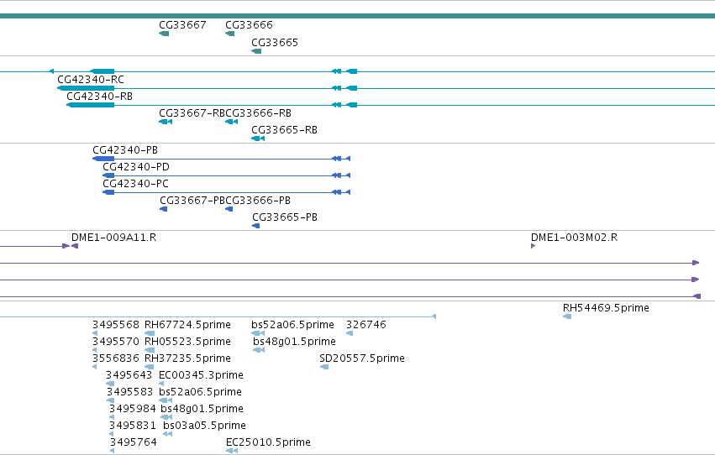
Task: Select the CG33666-PB protein glyph
Action: click(229, 209)
